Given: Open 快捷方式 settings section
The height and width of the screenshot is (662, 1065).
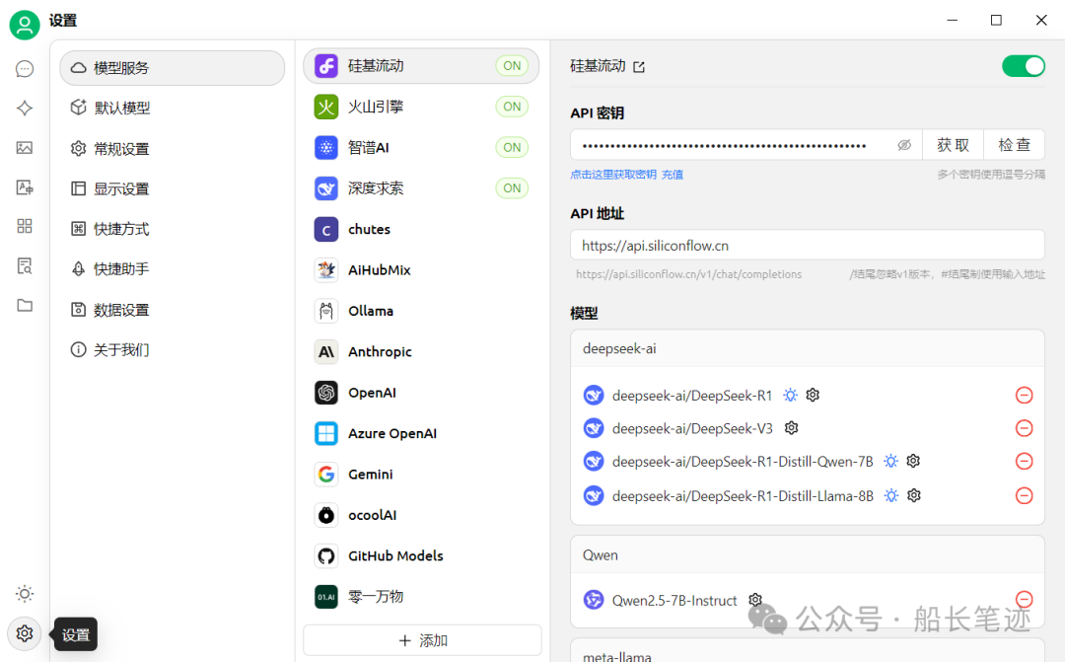Looking at the screenshot, I should tap(173, 228).
